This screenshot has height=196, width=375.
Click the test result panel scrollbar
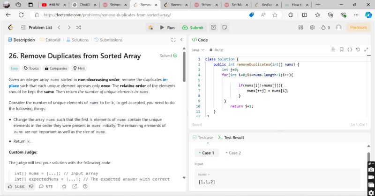coord(368,157)
